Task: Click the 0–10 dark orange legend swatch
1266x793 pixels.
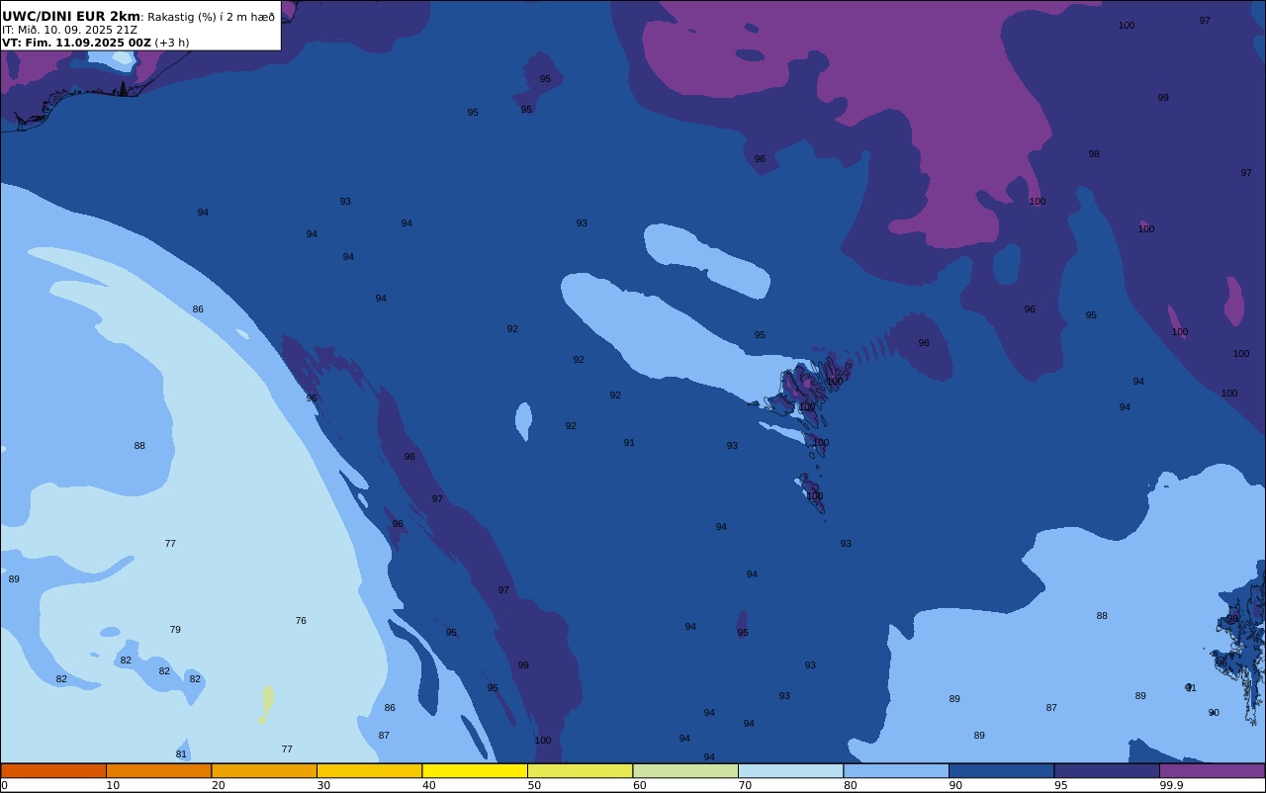Action: tap(53, 770)
